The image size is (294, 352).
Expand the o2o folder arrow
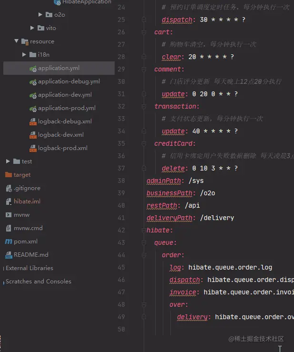click(x=40, y=15)
